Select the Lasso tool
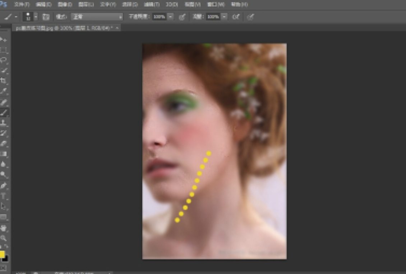The image size is (406, 274). click(4, 60)
